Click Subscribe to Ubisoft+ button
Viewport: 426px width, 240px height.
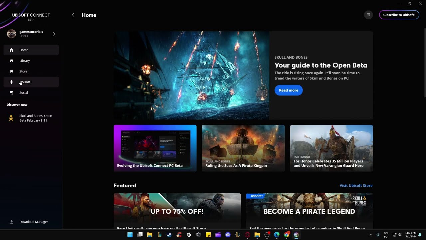[x=399, y=15]
